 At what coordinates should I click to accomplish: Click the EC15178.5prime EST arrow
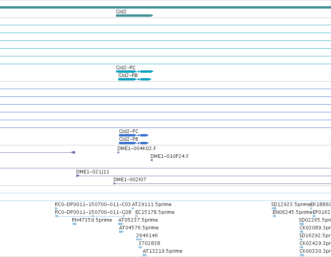coord(137,216)
